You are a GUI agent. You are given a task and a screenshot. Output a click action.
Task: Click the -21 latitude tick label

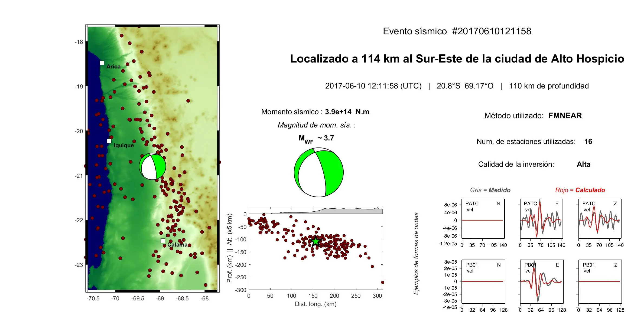click(79, 176)
